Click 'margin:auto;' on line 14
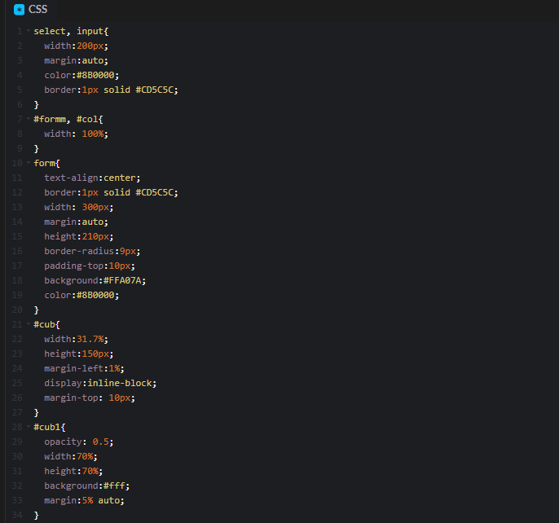 (x=76, y=222)
